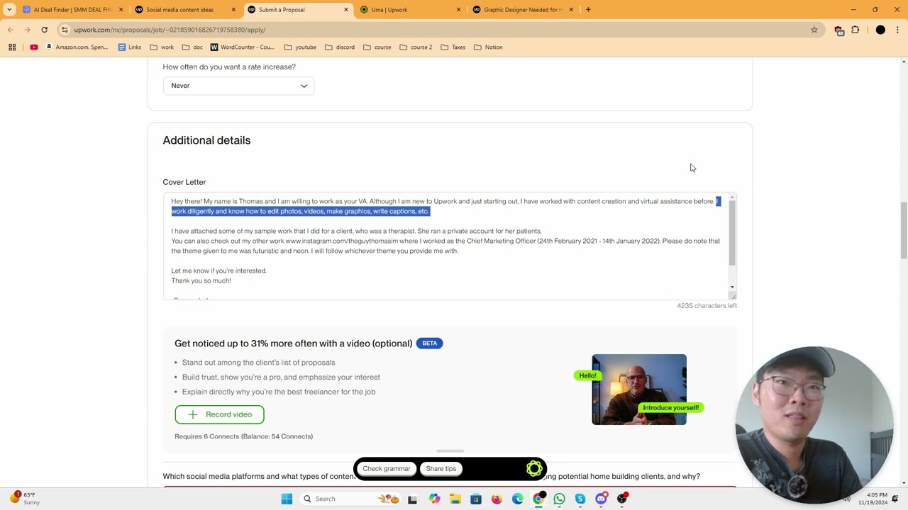Open the weather widget showing 63°F
The image size is (908, 510).
(24, 499)
